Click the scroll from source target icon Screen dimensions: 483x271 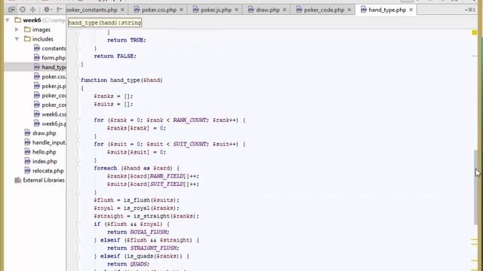click(23, 10)
